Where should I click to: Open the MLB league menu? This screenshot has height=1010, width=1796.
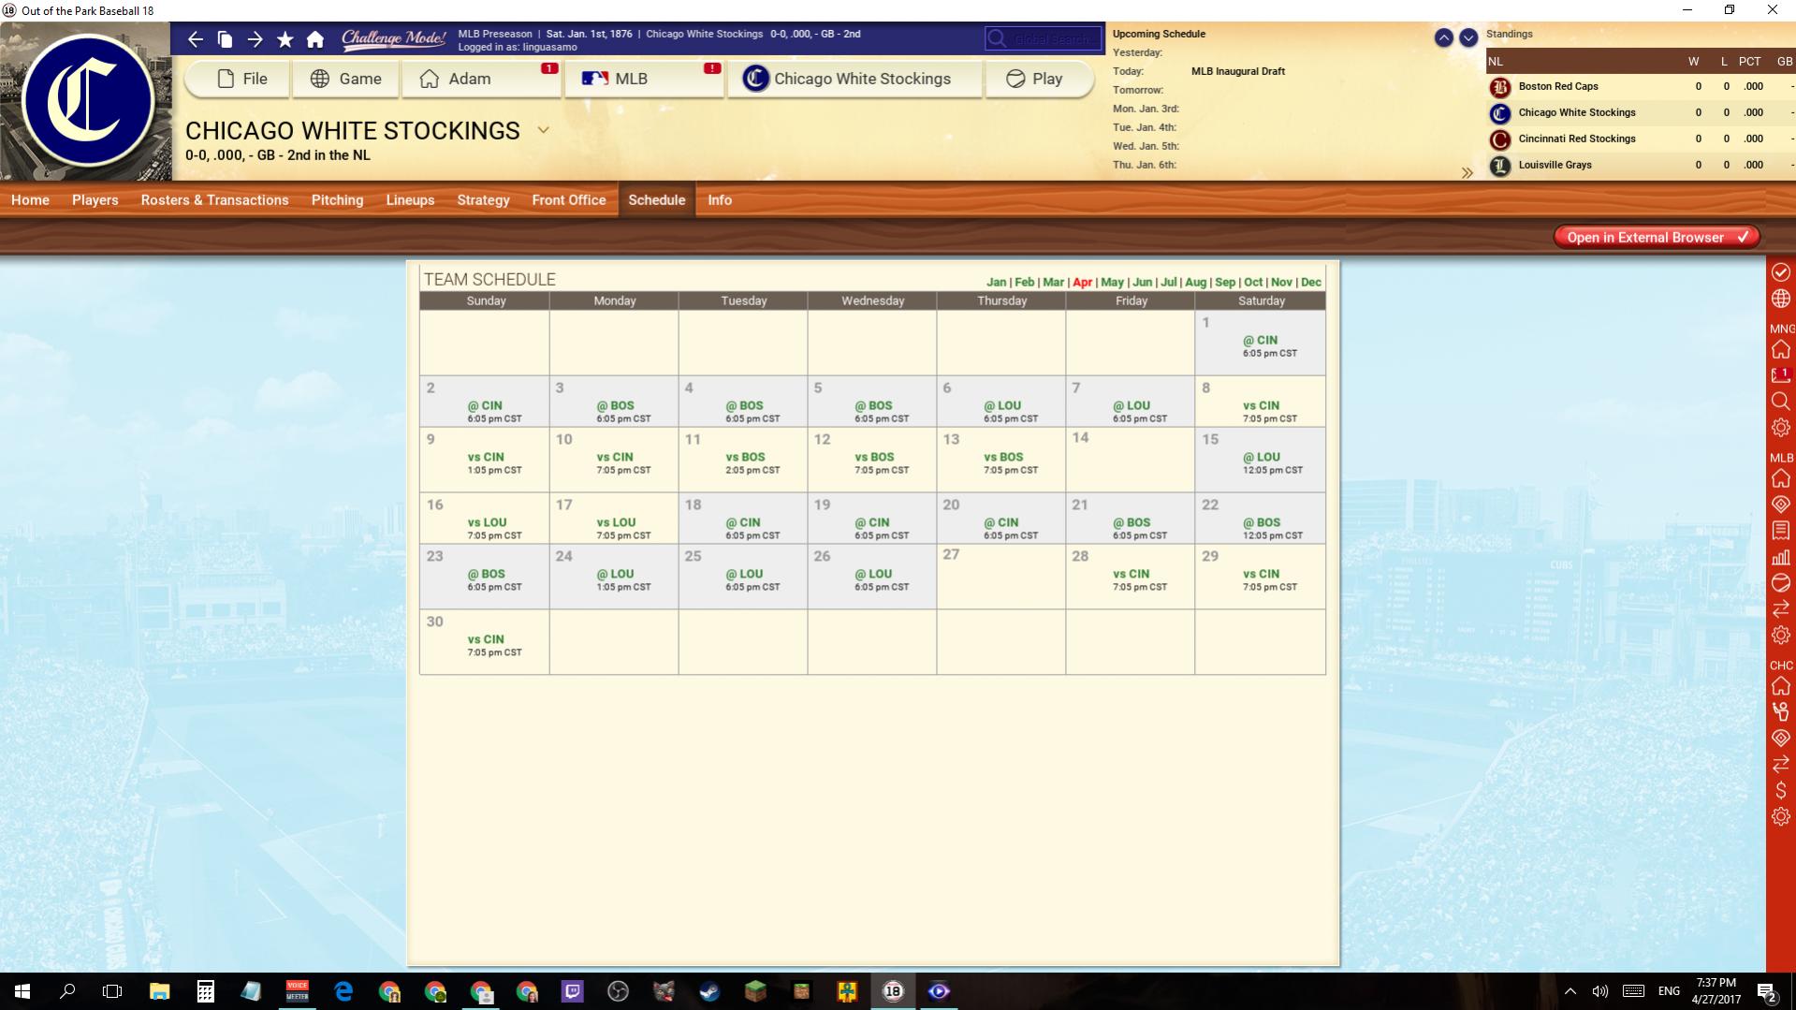645,79
